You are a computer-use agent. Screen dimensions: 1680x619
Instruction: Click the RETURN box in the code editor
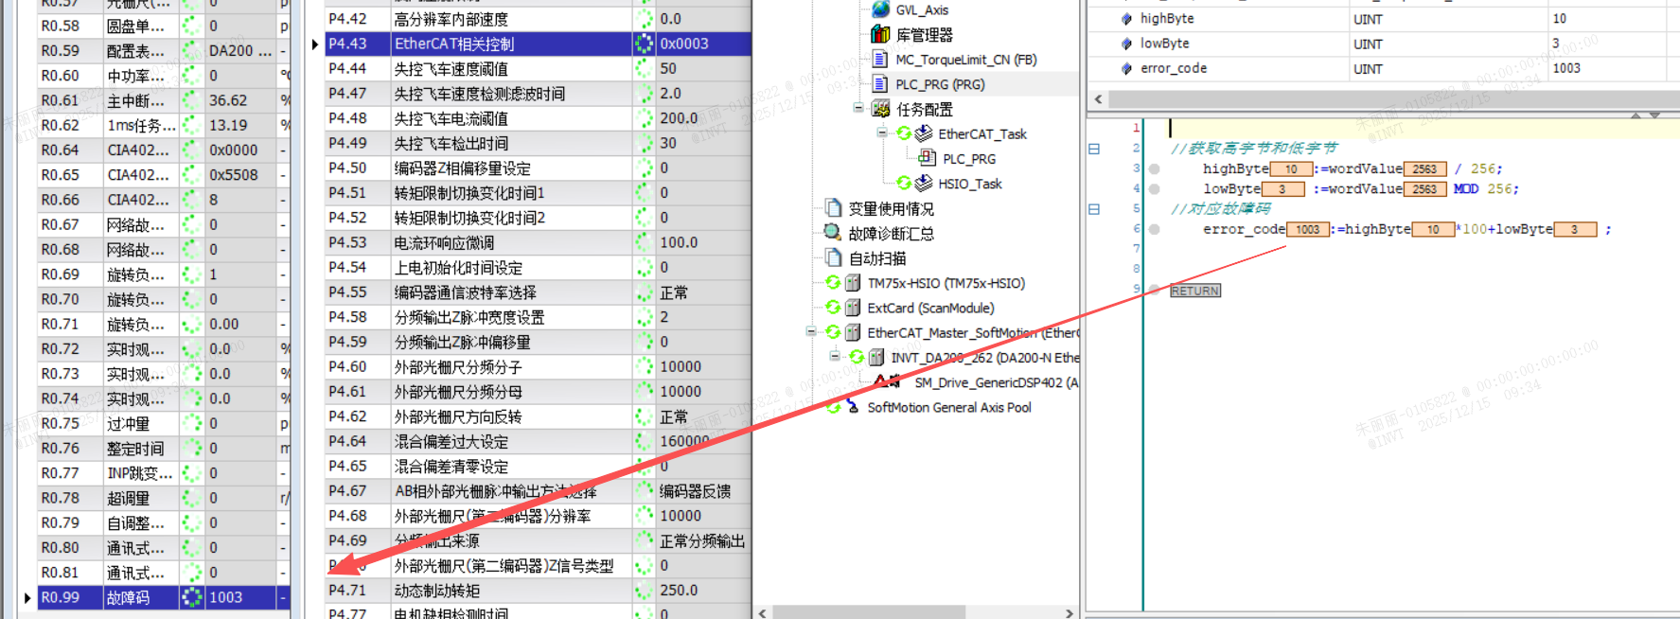click(x=1194, y=291)
